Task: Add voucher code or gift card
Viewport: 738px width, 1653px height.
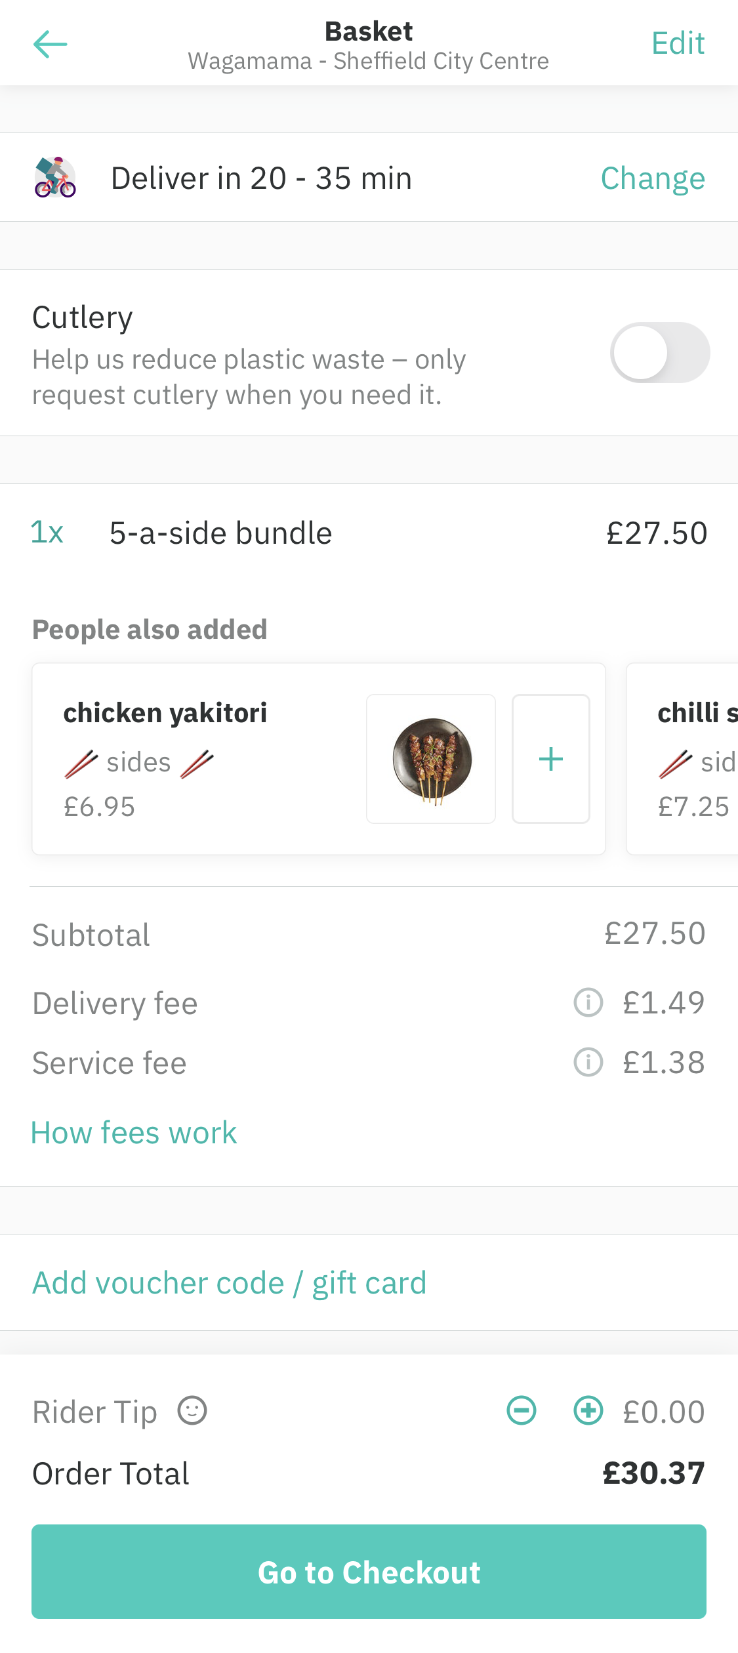Action: pos(229,1282)
